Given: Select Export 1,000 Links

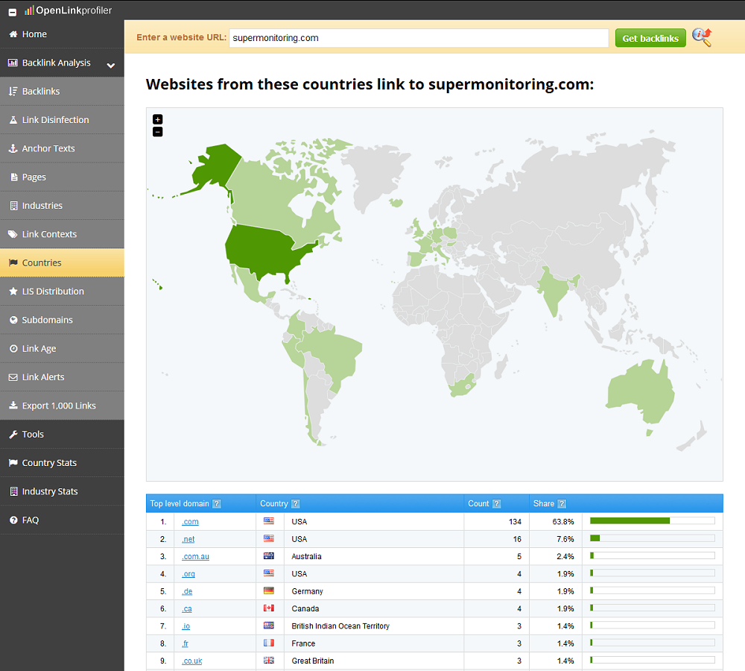Looking at the screenshot, I should tap(62, 406).
